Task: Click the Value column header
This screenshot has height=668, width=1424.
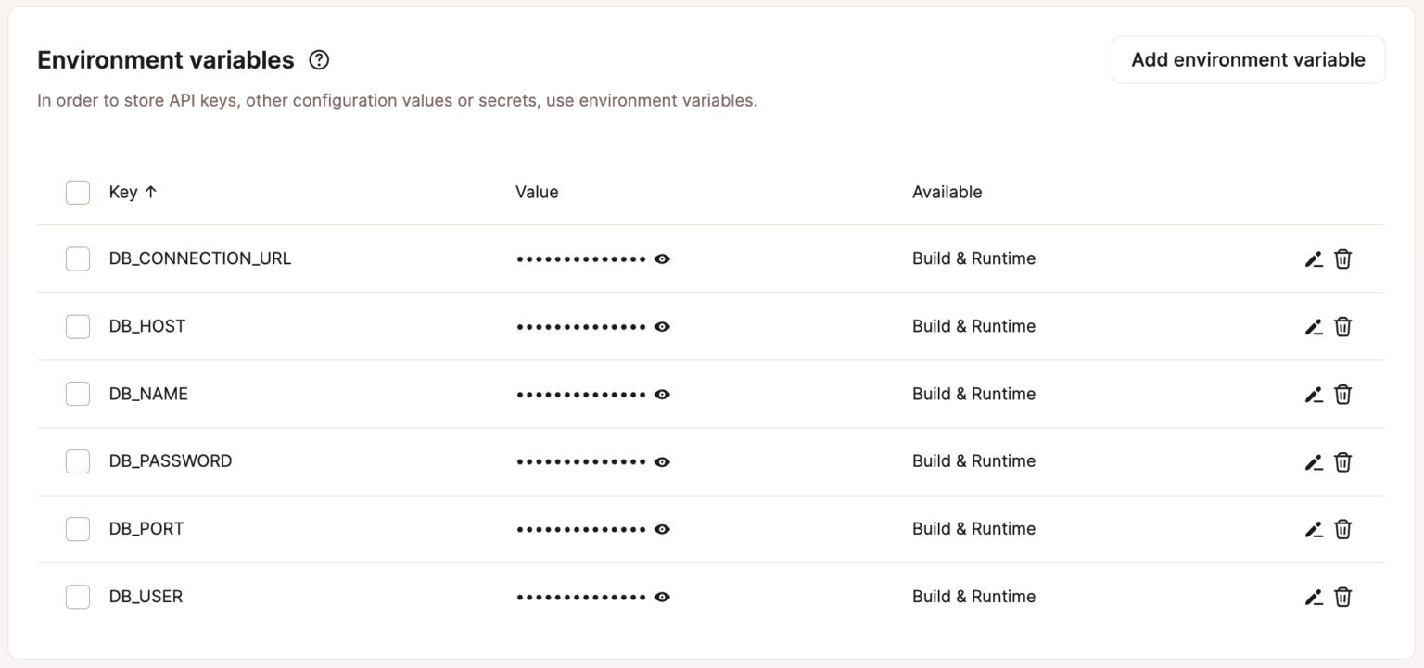Action: (x=538, y=192)
